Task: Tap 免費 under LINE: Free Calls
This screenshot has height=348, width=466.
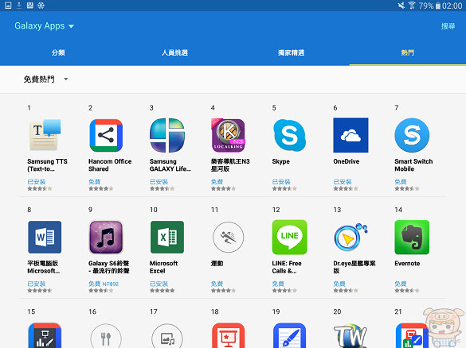Action: (x=278, y=284)
